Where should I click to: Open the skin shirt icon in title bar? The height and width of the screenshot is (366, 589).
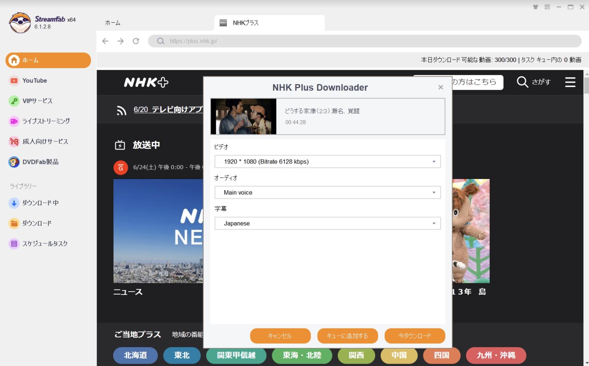point(536,7)
